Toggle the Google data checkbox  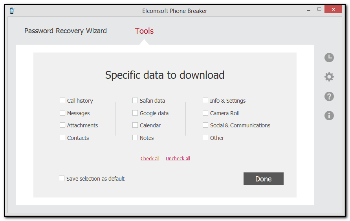tap(135, 113)
